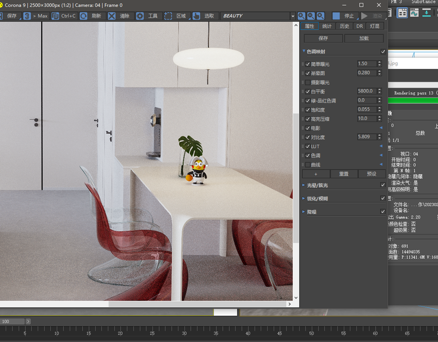The image size is (438, 342).
Task: Open 工具 tools gear icon
Action: [140, 16]
